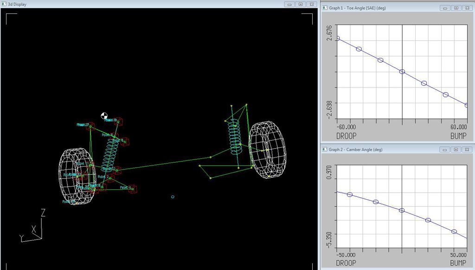Image resolution: width=475 pixels, height=270 pixels.
Task: Select the Toe Angle data point at zero travel
Action: [402, 72]
